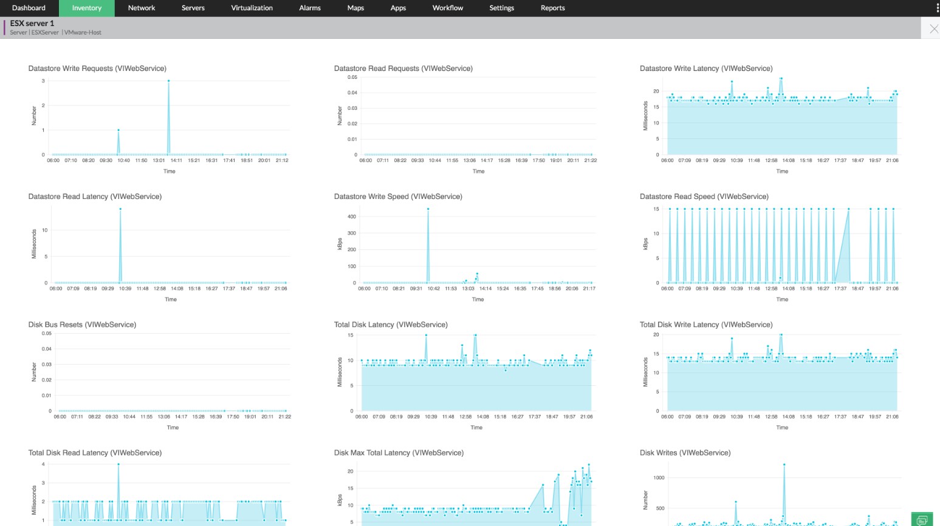Open the Maps section
This screenshot has width=940, height=526.
[x=355, y=8]
